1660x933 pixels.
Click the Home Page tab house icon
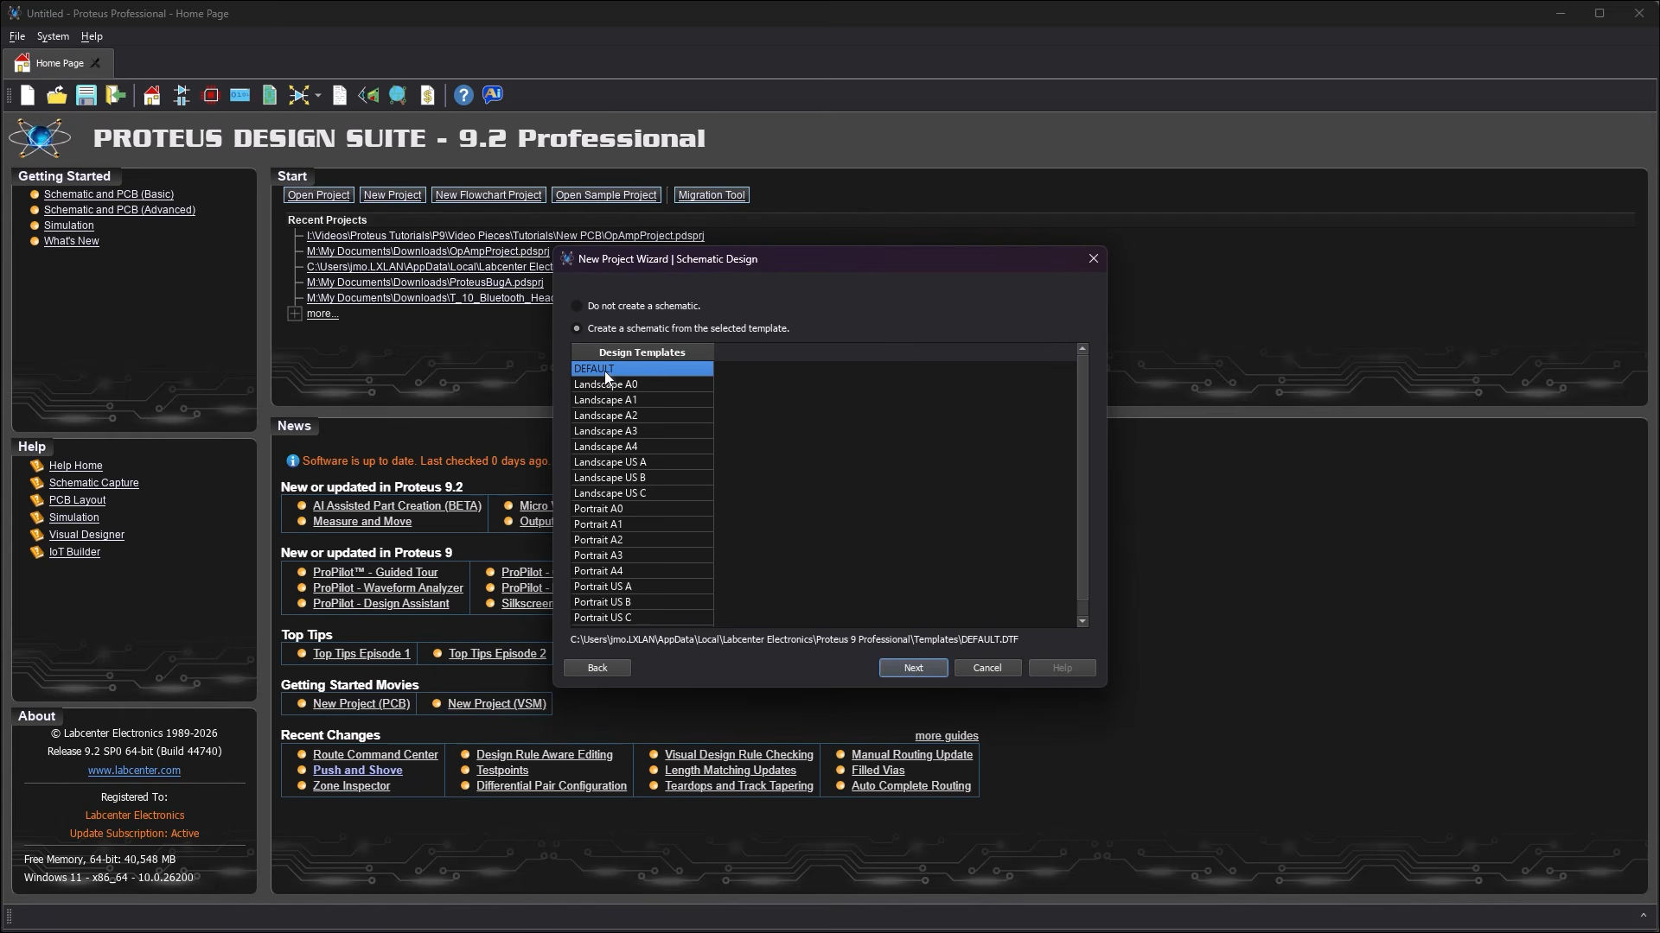point(22,63)
